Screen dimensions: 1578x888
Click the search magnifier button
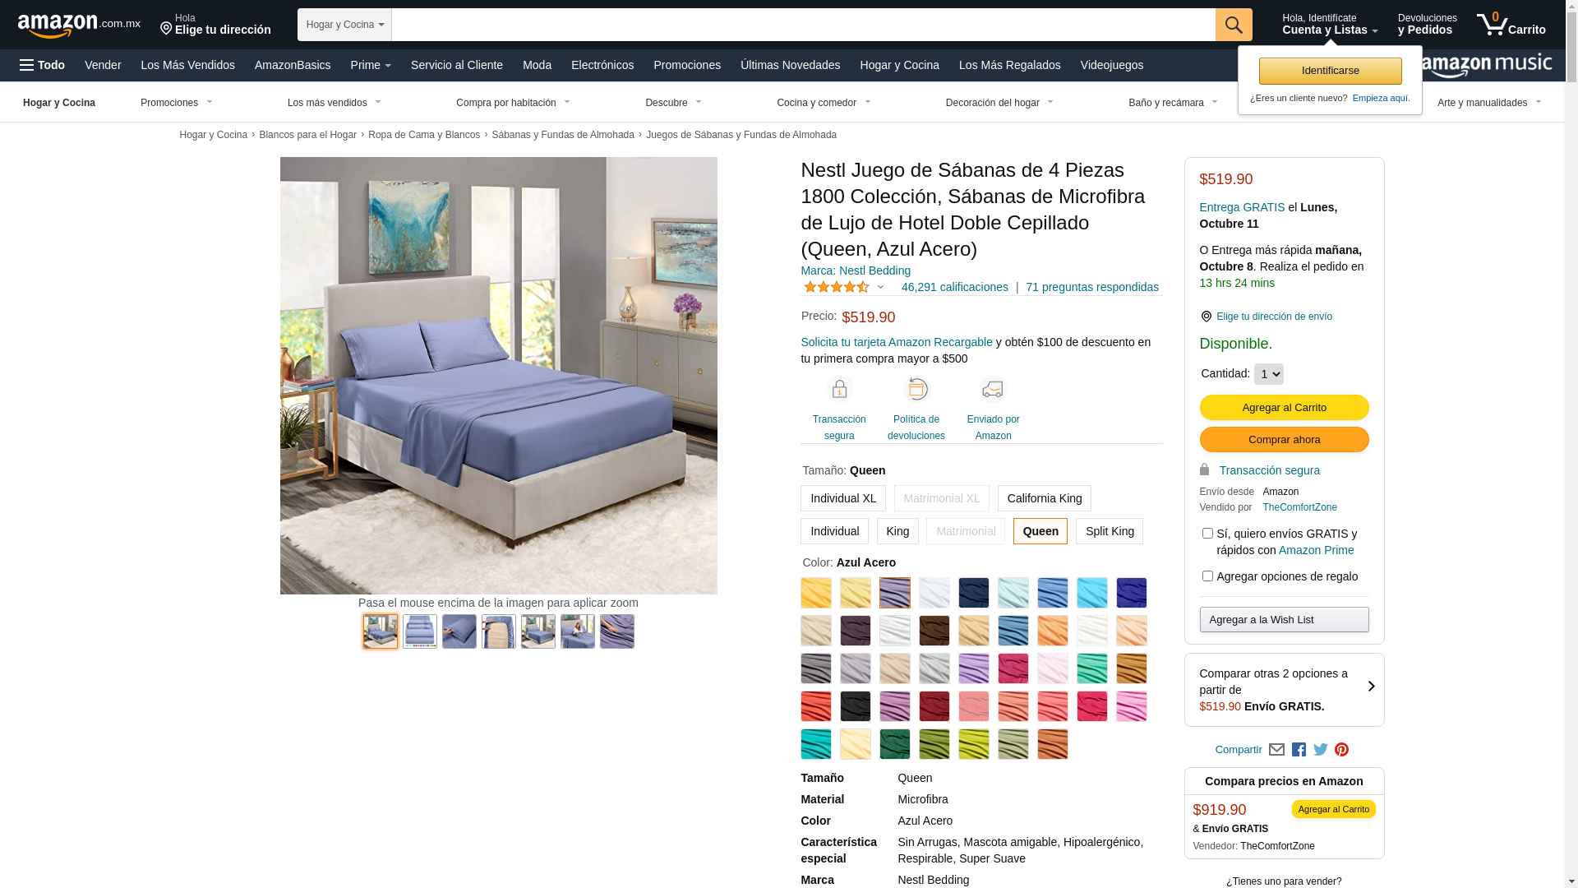click(1234, 25)
